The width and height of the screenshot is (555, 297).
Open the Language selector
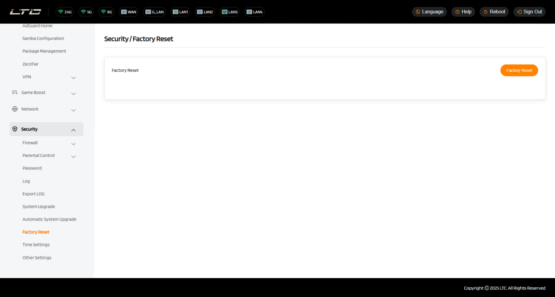pos(429,12)
